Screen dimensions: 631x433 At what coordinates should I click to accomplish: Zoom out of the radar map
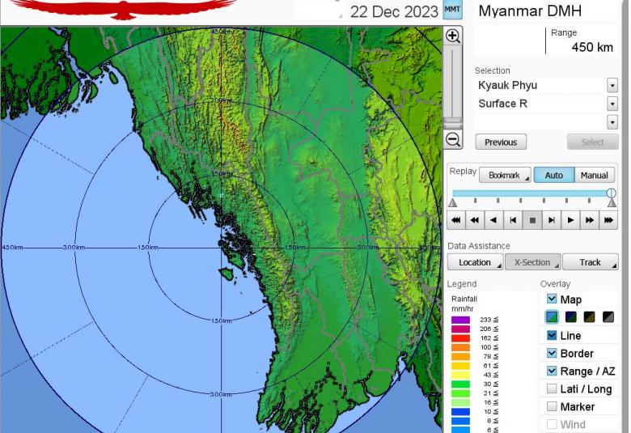[453, 140]
